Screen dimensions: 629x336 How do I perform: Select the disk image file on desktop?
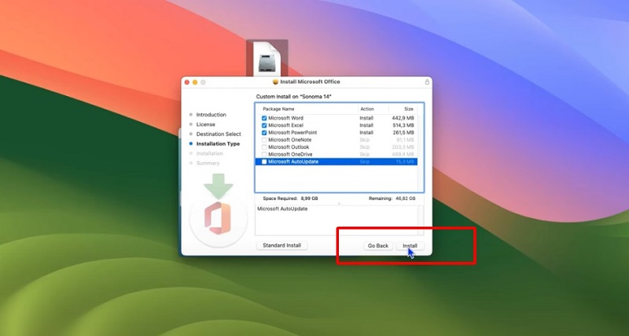tap(267, 57)
